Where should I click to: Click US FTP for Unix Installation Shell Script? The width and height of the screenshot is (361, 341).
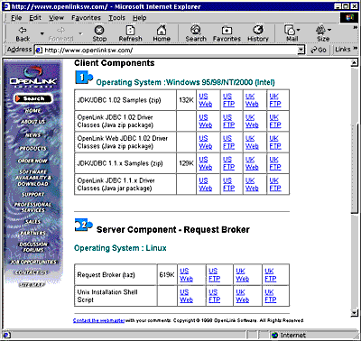[215, 296]
